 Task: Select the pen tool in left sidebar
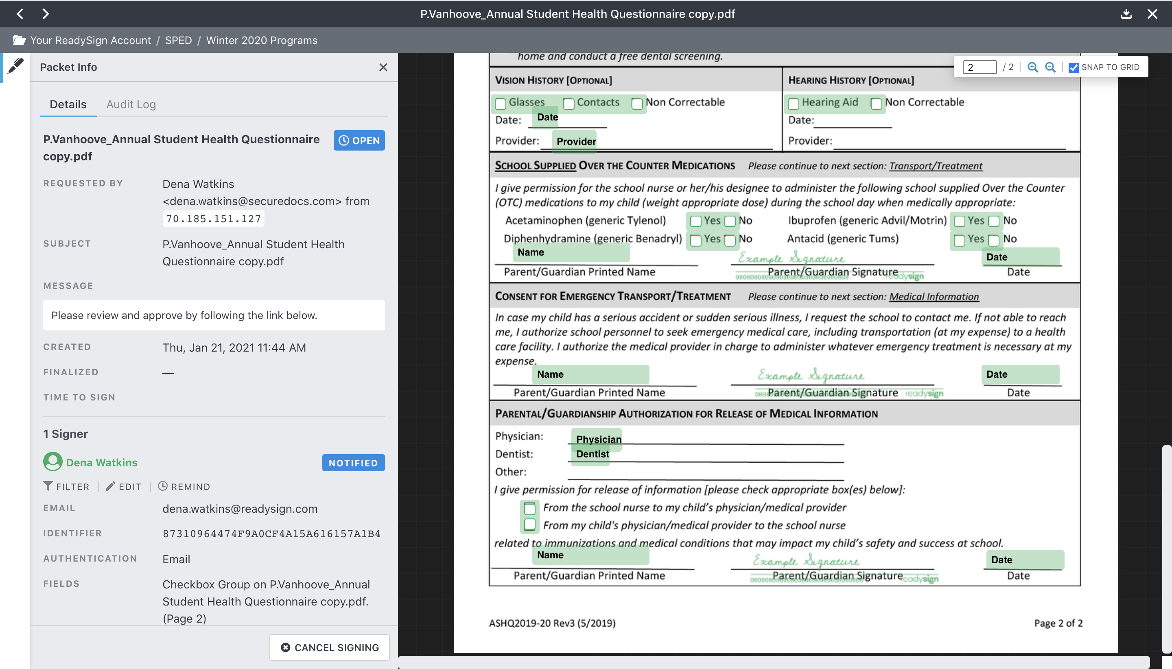point(15,66)
